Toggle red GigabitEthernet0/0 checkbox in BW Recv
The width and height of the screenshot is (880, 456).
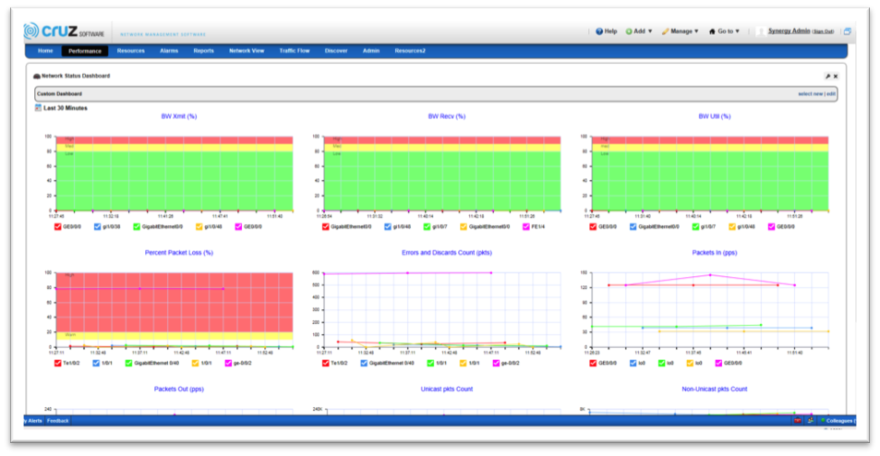pyautogui.click(x=326, y=226)
